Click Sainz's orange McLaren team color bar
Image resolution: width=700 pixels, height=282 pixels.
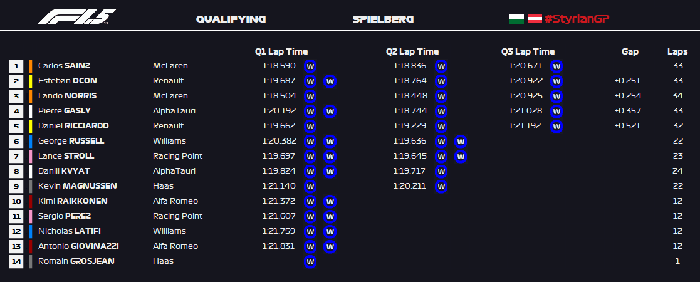(31, 66)
